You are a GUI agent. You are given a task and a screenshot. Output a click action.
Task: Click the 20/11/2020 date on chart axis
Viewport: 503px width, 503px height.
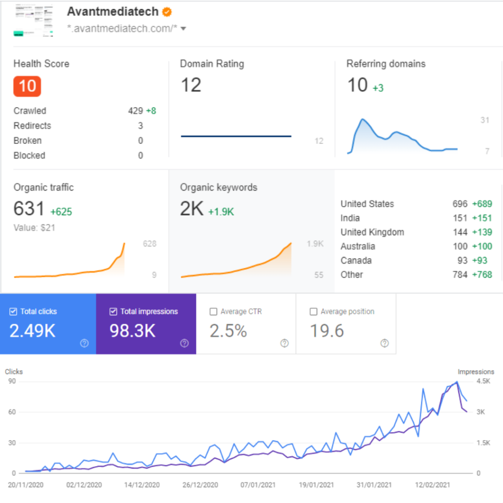26,485
